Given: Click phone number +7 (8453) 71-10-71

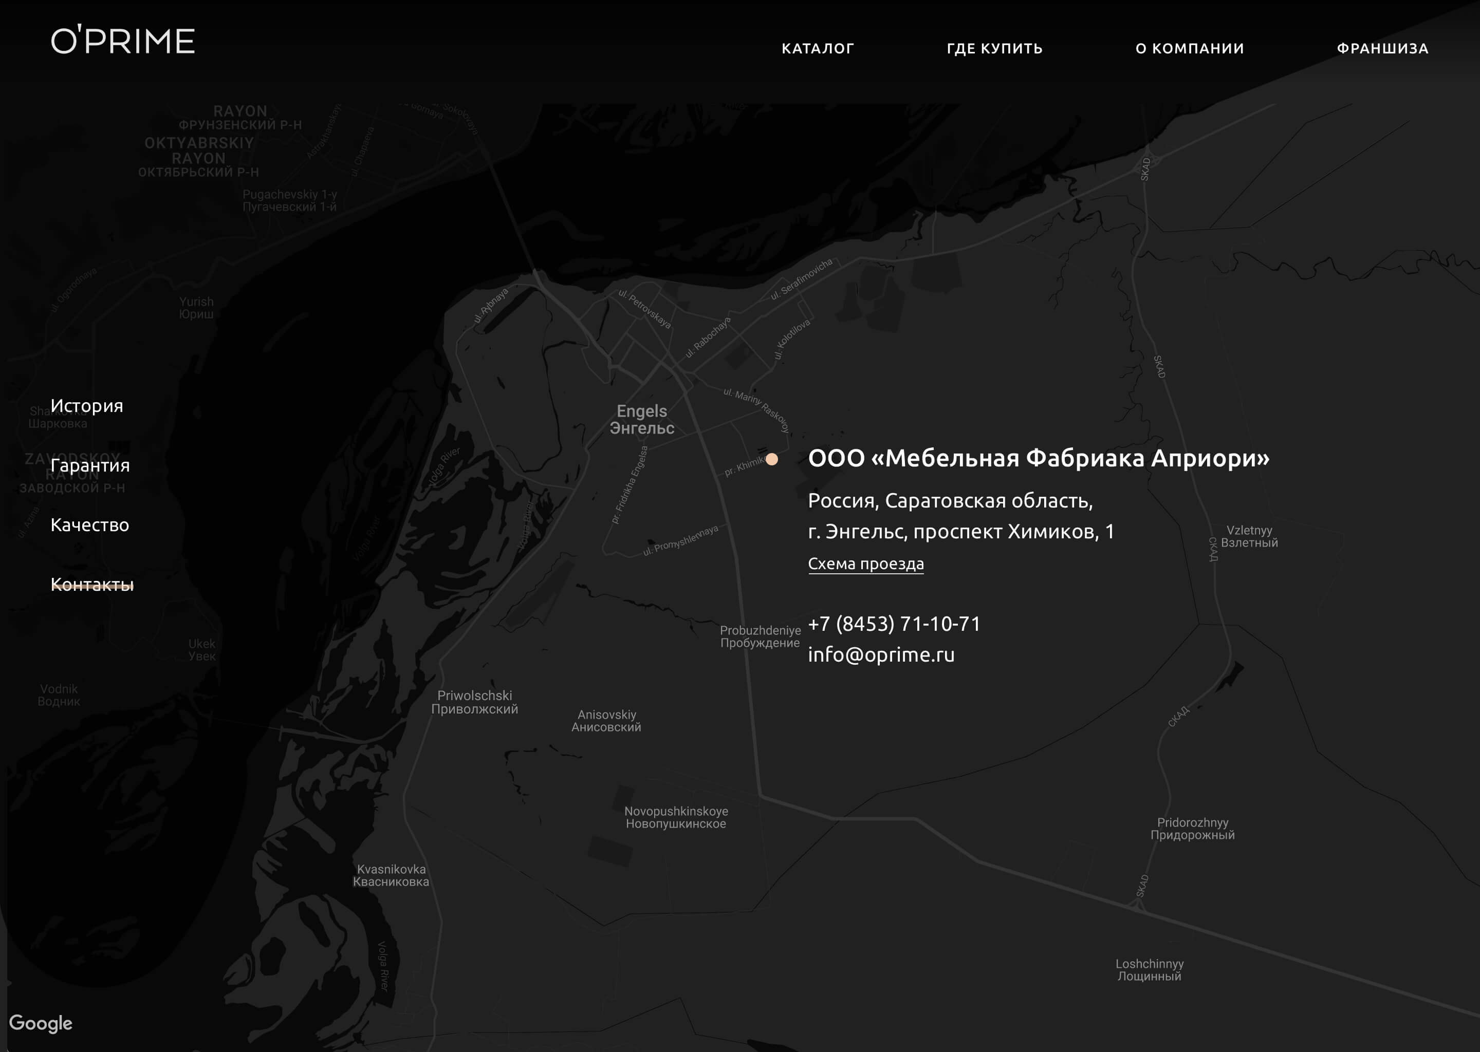Looking at the screenshot, I should pyautogui.click(x=894, y=624).
